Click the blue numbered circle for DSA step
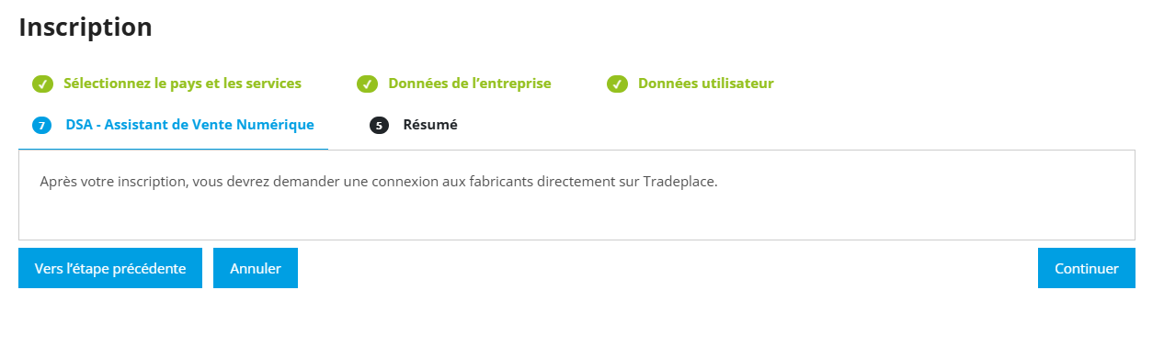1164x346 pixels. point(41,126)
